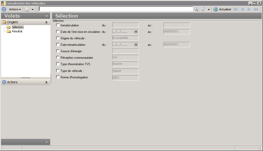Click the 'En propriété' origin field
This screenshot has height=151, width=263.
tap(126, 38)
